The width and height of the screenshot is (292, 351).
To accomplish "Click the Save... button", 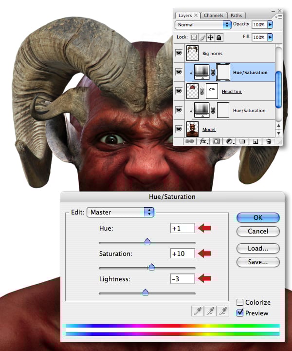I will click(x=258, y=262).
